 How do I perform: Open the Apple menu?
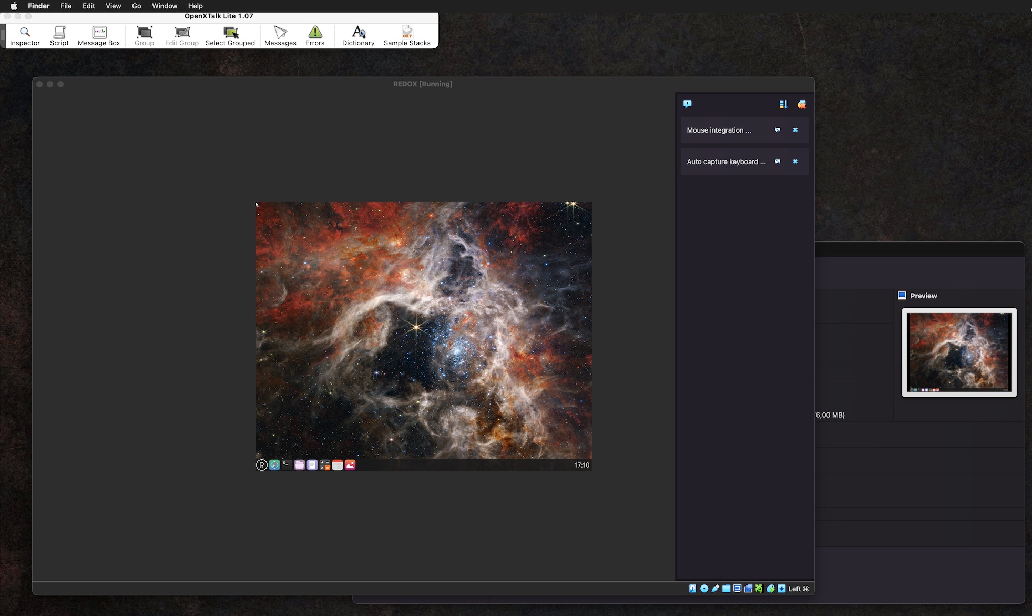coord(14,6)
